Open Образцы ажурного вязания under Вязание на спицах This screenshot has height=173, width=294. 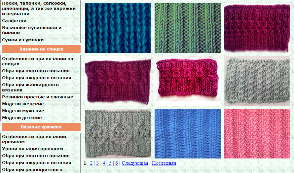click(41, 78)
